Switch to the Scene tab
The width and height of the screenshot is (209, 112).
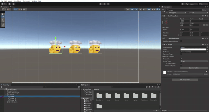tap(4, 7)
